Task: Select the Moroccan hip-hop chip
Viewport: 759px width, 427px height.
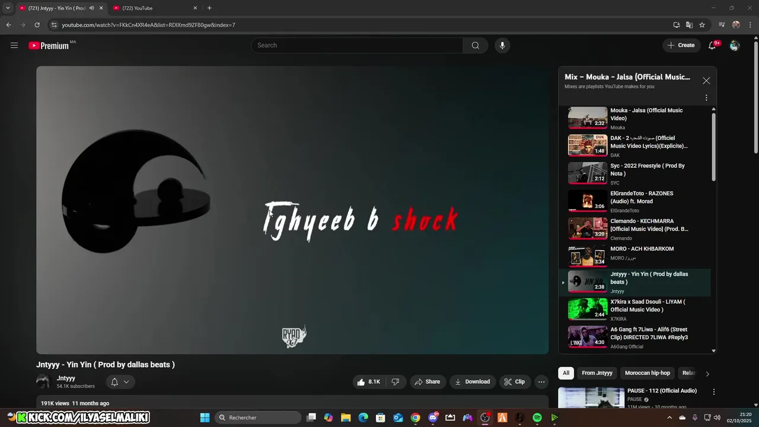Action: tap(648, 373)
